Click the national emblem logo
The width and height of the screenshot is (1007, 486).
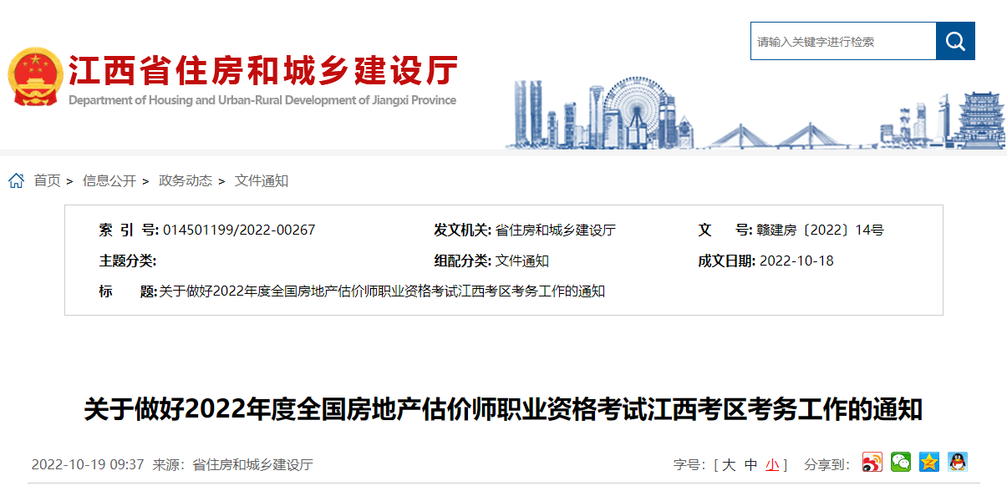(x=35, y=77)
